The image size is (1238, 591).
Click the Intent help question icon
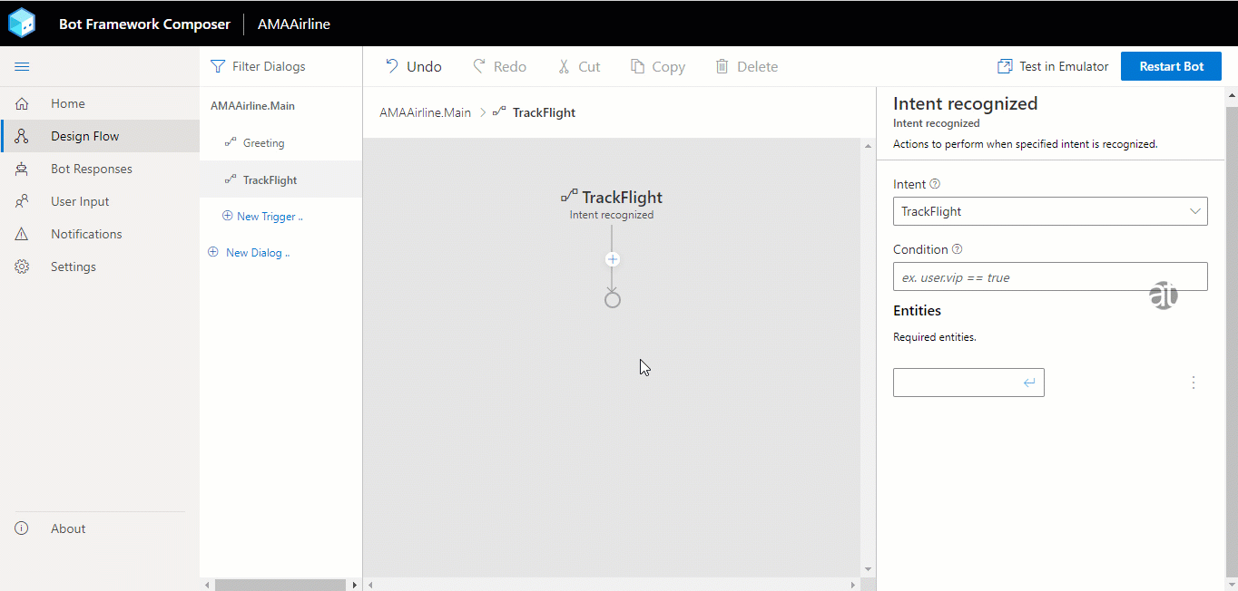click(935, 184)
